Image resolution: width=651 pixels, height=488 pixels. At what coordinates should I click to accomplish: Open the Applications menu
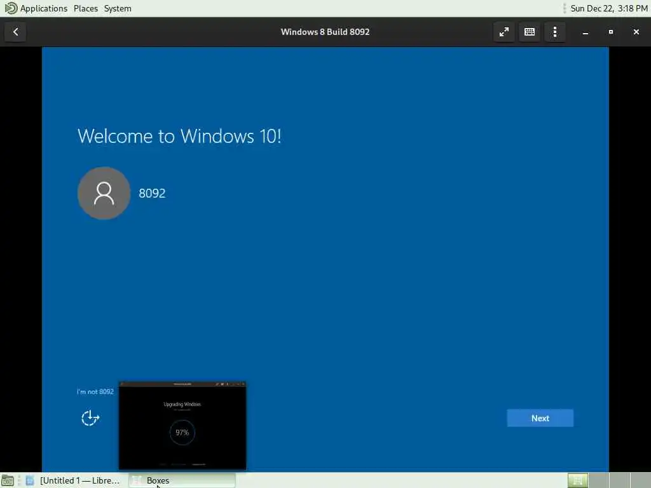pos(44,8)
